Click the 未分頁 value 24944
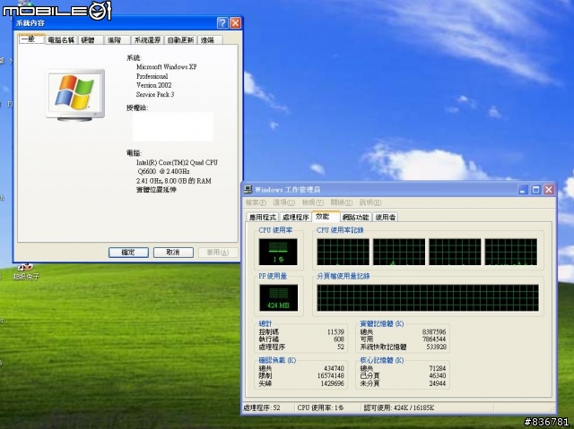 point(438,383)
